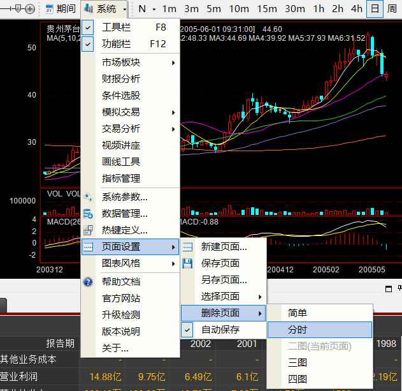Click the 系统参数 gear icon in menu
The image size is (402, 391).
(x=89, y=197)
